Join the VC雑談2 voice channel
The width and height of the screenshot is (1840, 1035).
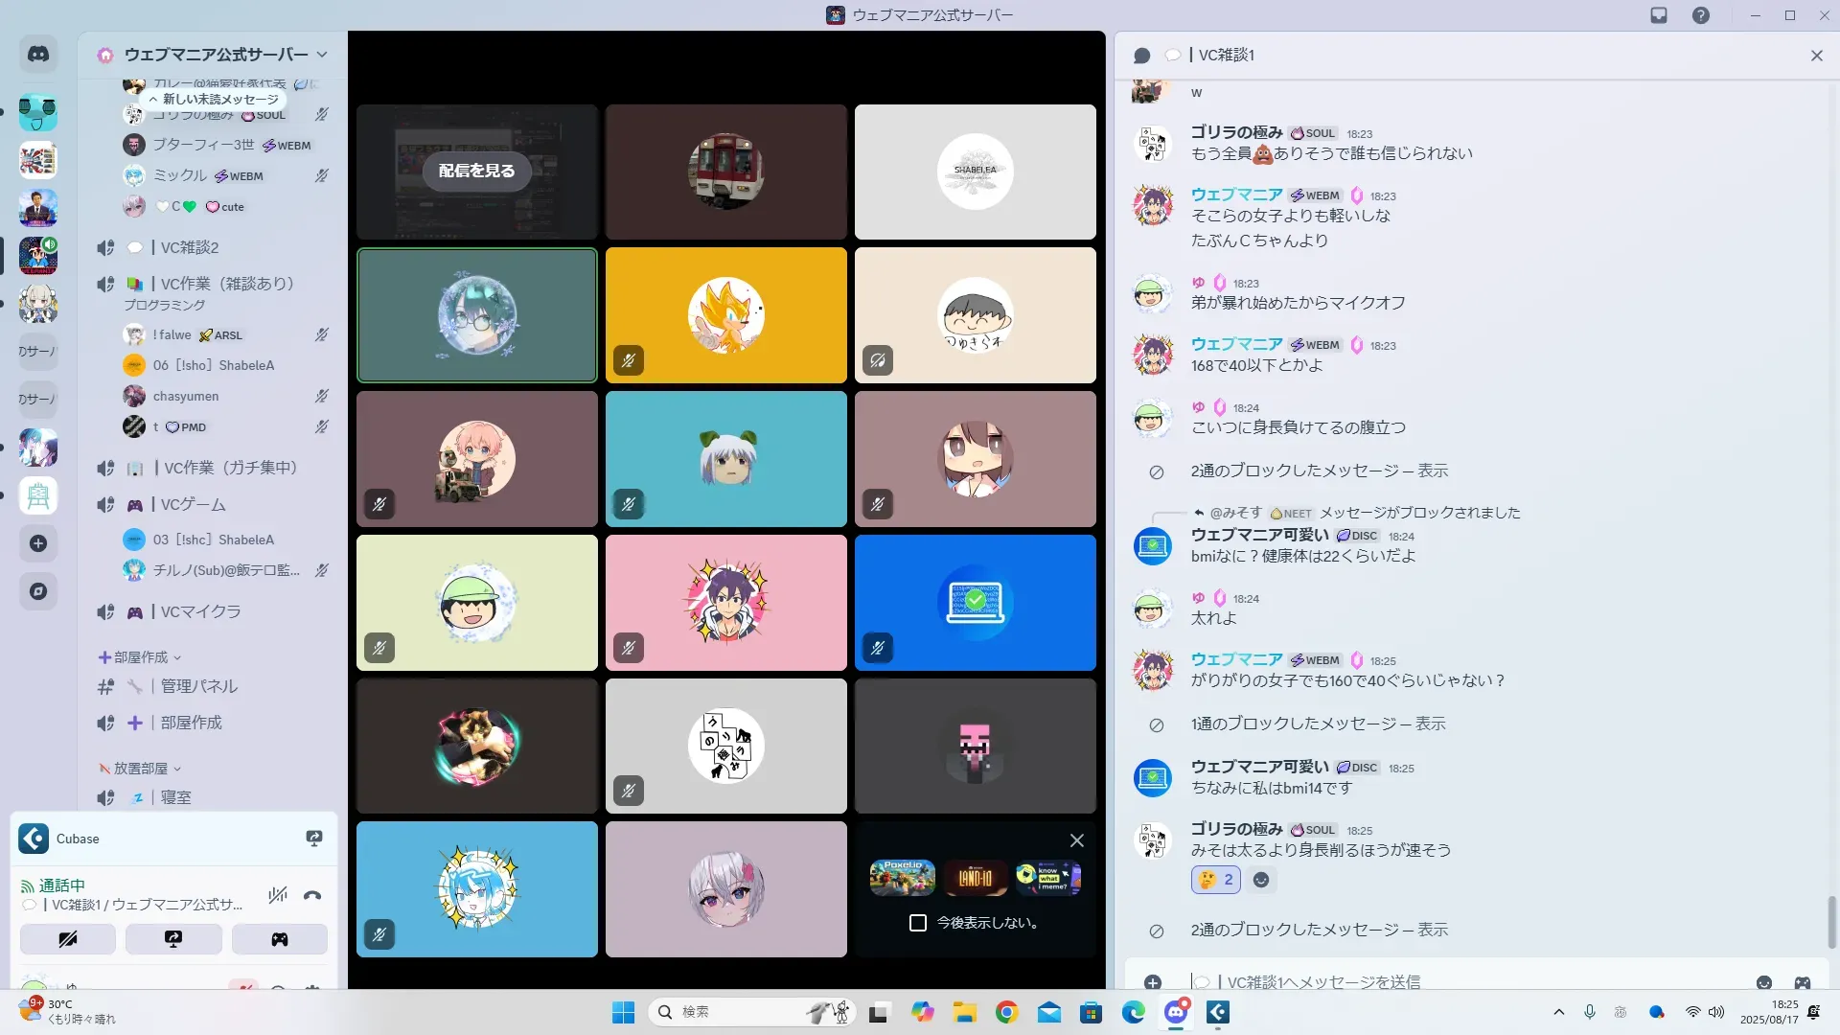pyautogui.click(x=190, y=247)
